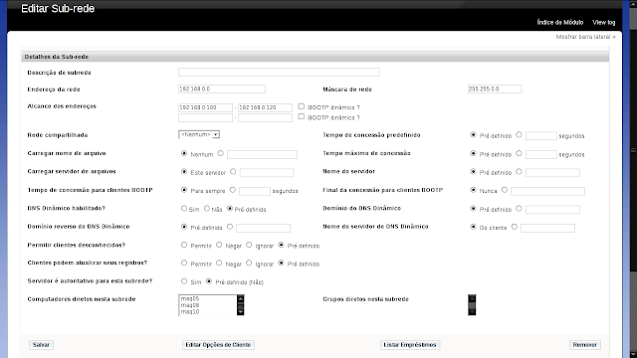The image size is (637, 358).
Task: Click Editar Opções de Cliente button
Action: [x=218, y=345]
